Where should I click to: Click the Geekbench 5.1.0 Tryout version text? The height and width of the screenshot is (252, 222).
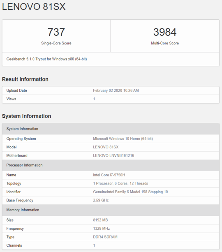[46, 59]
